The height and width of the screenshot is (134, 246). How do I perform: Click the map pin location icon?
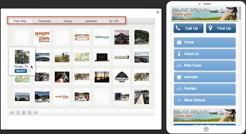coord(210,28)
